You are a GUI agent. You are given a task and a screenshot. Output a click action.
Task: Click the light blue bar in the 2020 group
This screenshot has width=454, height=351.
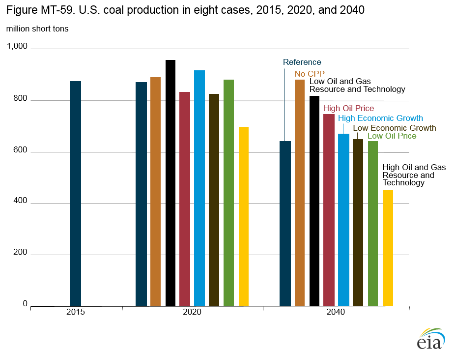(x=199, y=188)
